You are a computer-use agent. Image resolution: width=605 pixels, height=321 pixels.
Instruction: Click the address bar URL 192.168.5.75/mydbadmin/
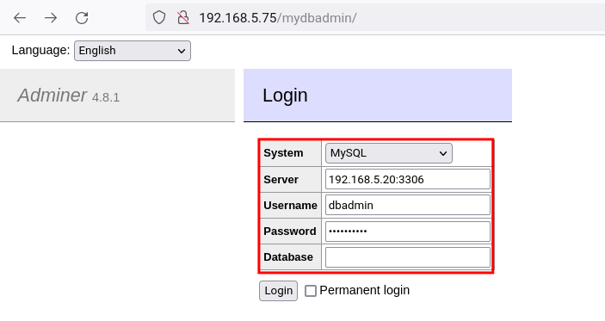point(278,18)
